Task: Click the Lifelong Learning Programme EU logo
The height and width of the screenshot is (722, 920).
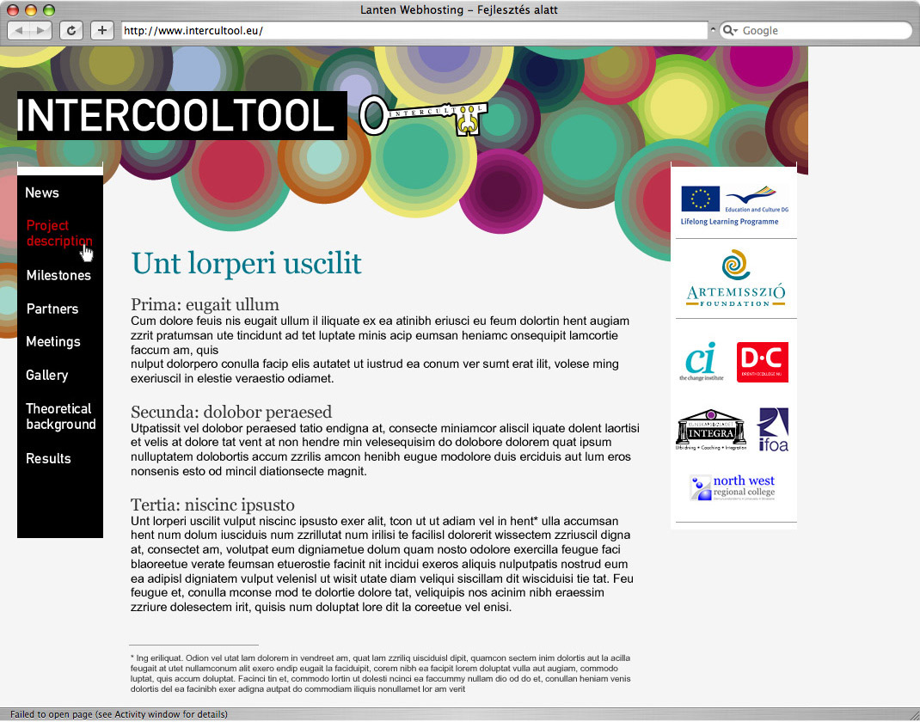Action: pos(734,205)
